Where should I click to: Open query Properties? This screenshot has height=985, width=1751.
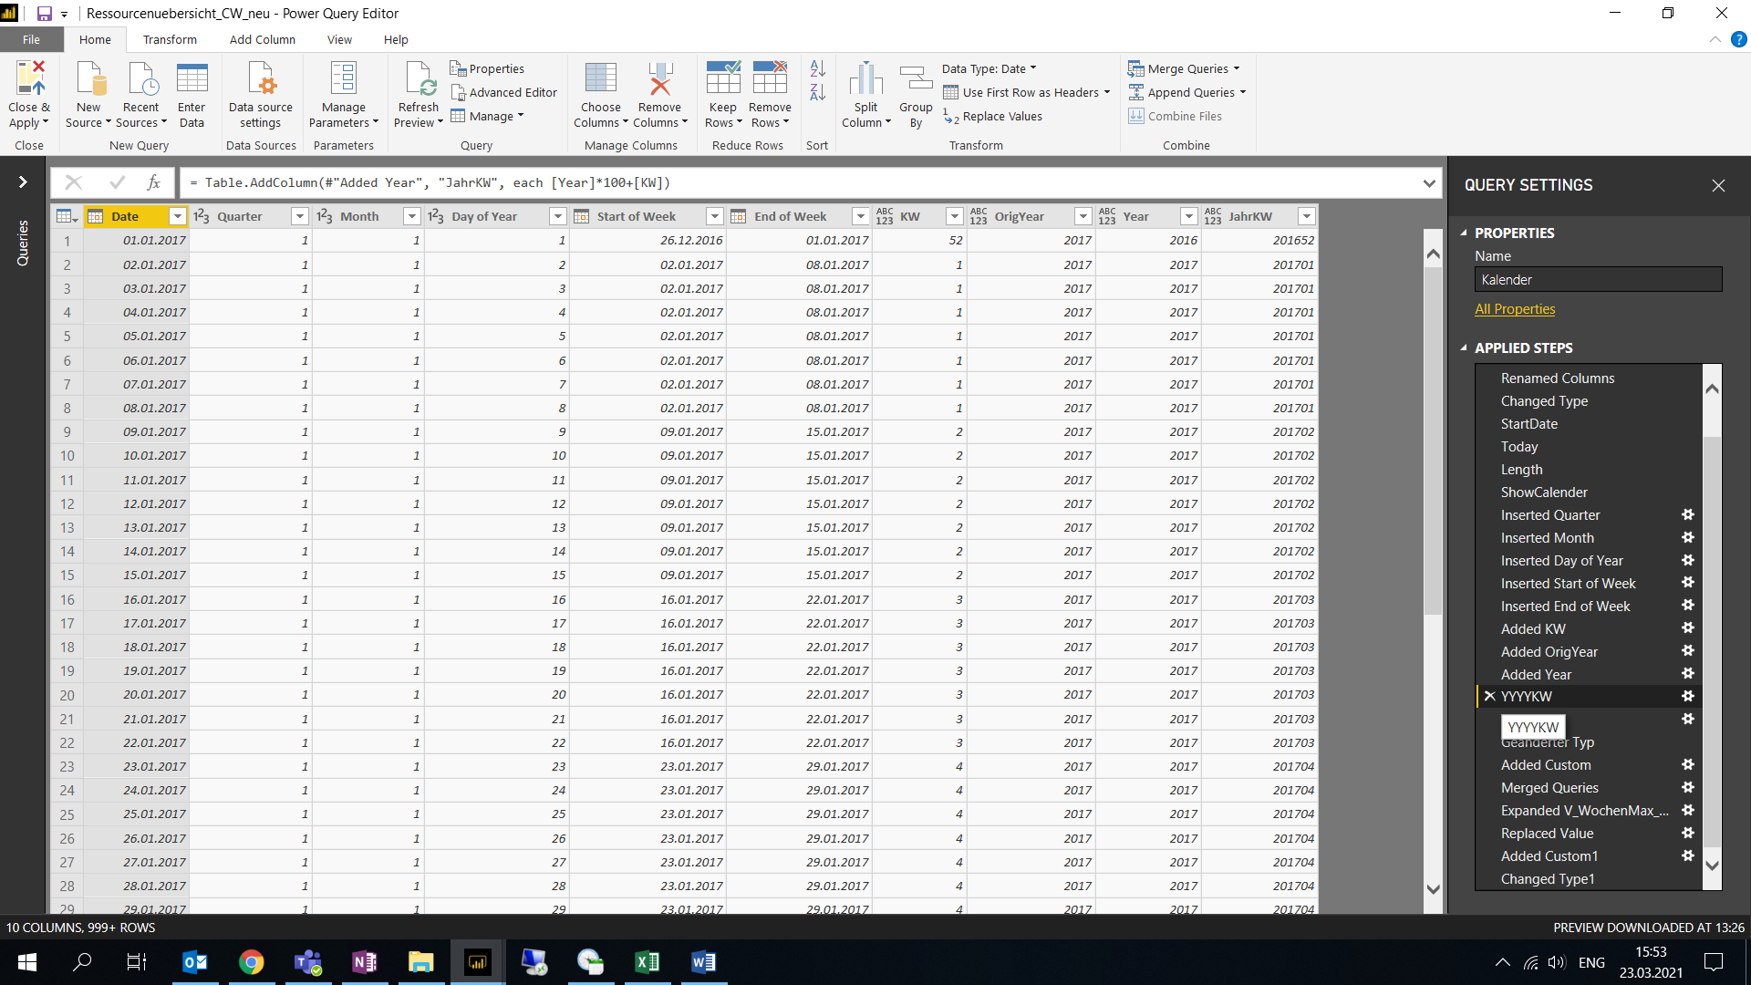point(487,68)
